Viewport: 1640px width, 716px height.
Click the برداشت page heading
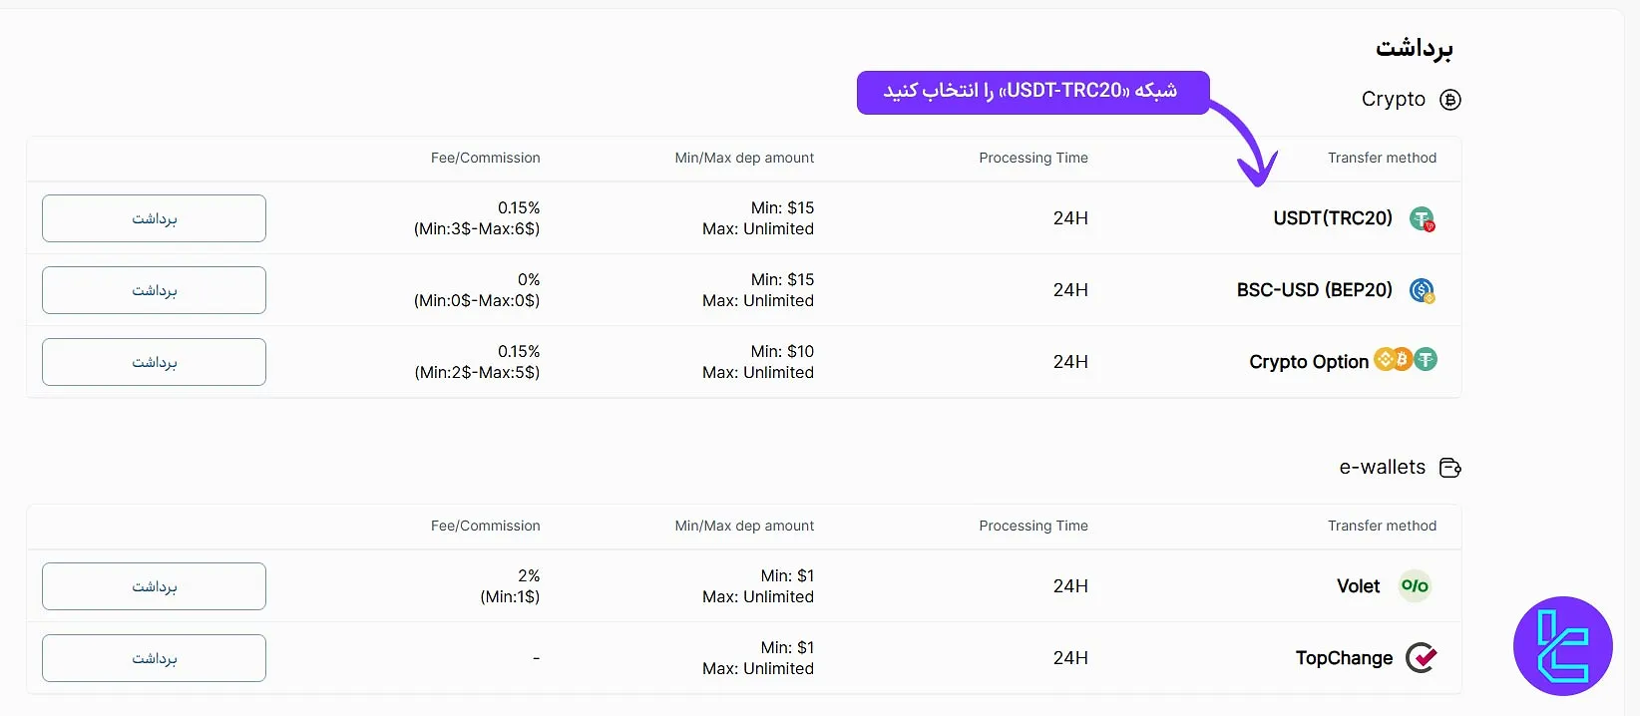1415,46
